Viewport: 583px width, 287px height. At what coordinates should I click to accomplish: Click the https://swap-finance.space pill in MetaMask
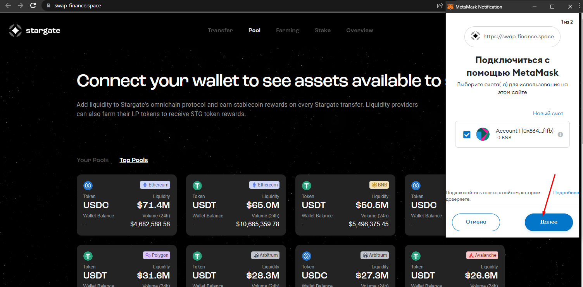point(512,37)
